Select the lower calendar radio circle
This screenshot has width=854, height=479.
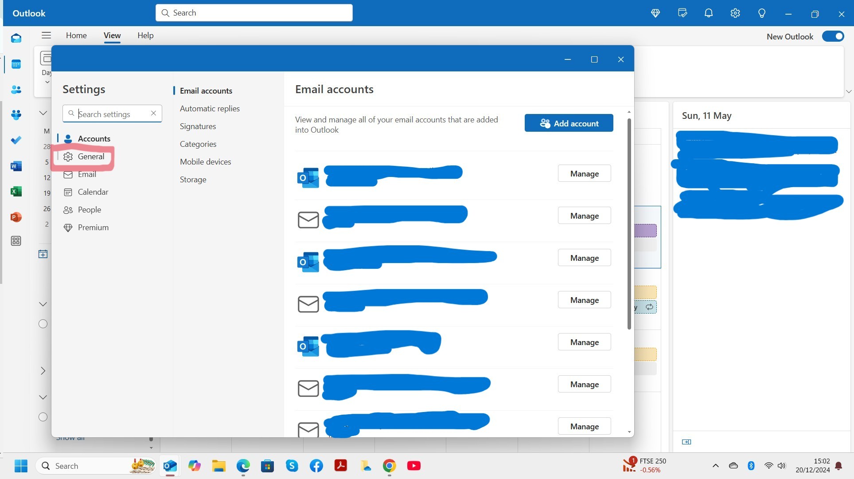click(x=43, y=417)
